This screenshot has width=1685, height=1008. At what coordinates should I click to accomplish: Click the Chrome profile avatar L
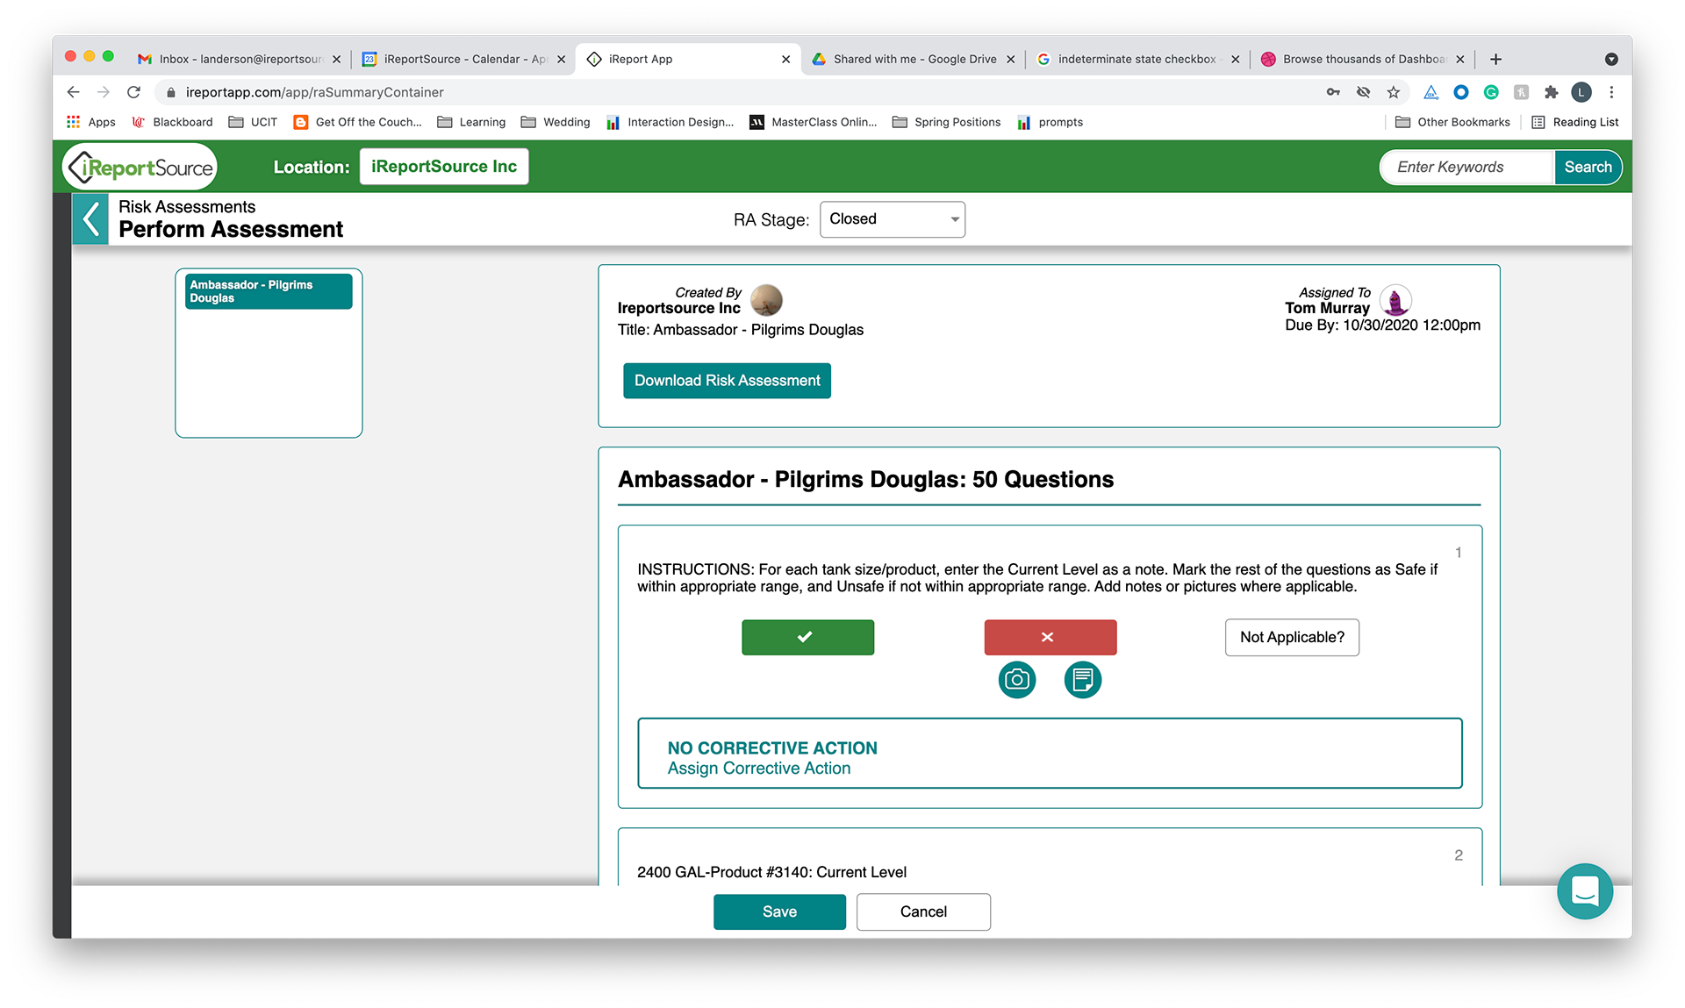coord(1581,92)
